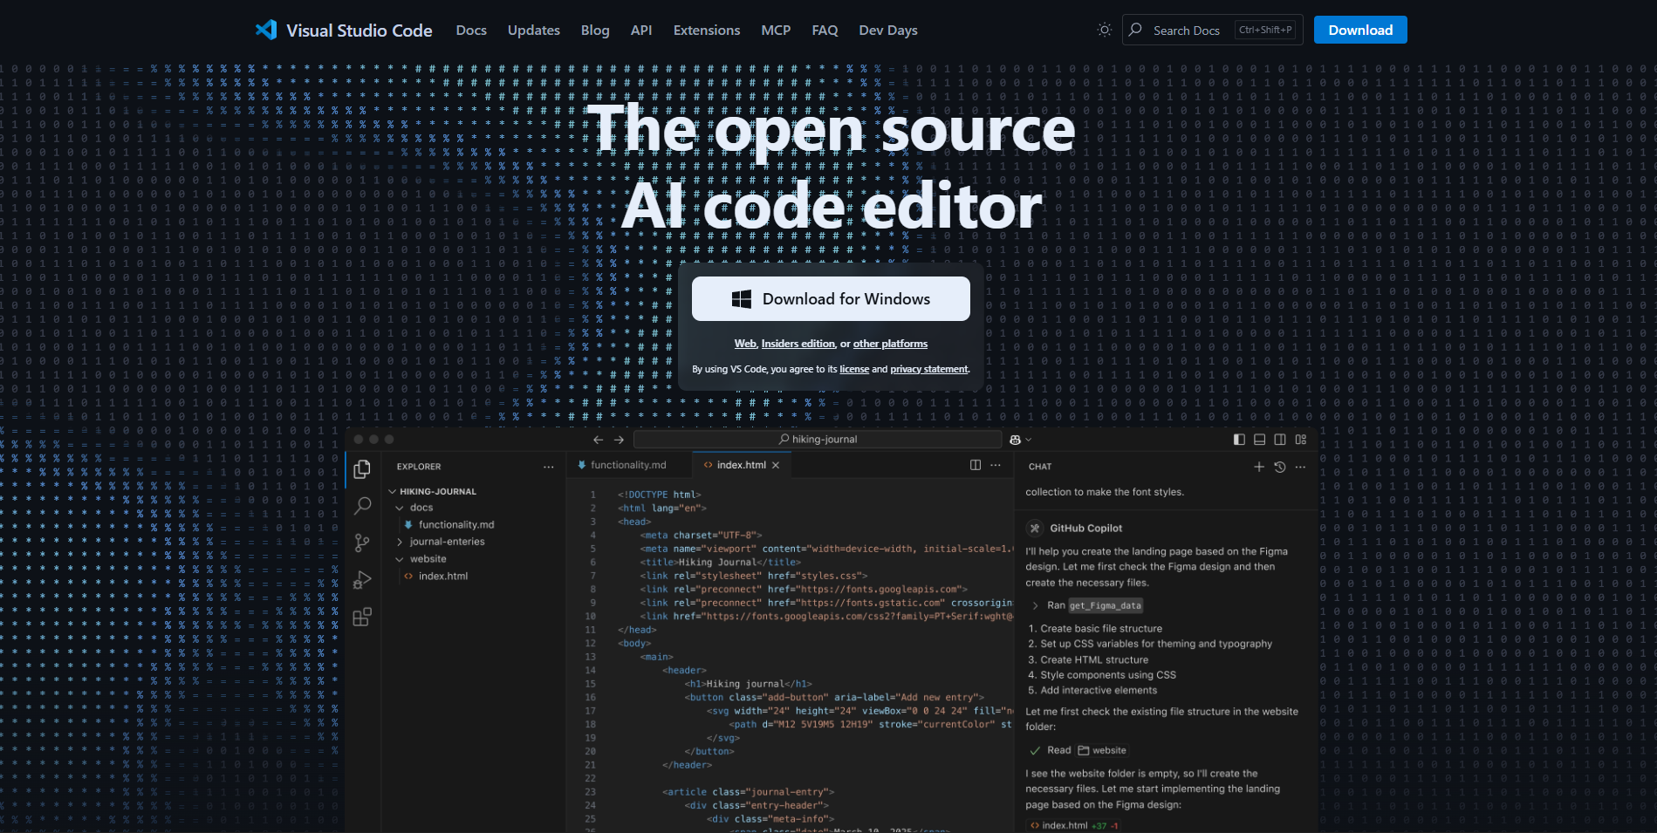Open the Blog menu item
1657x833 pixels.
click(595, 30)
